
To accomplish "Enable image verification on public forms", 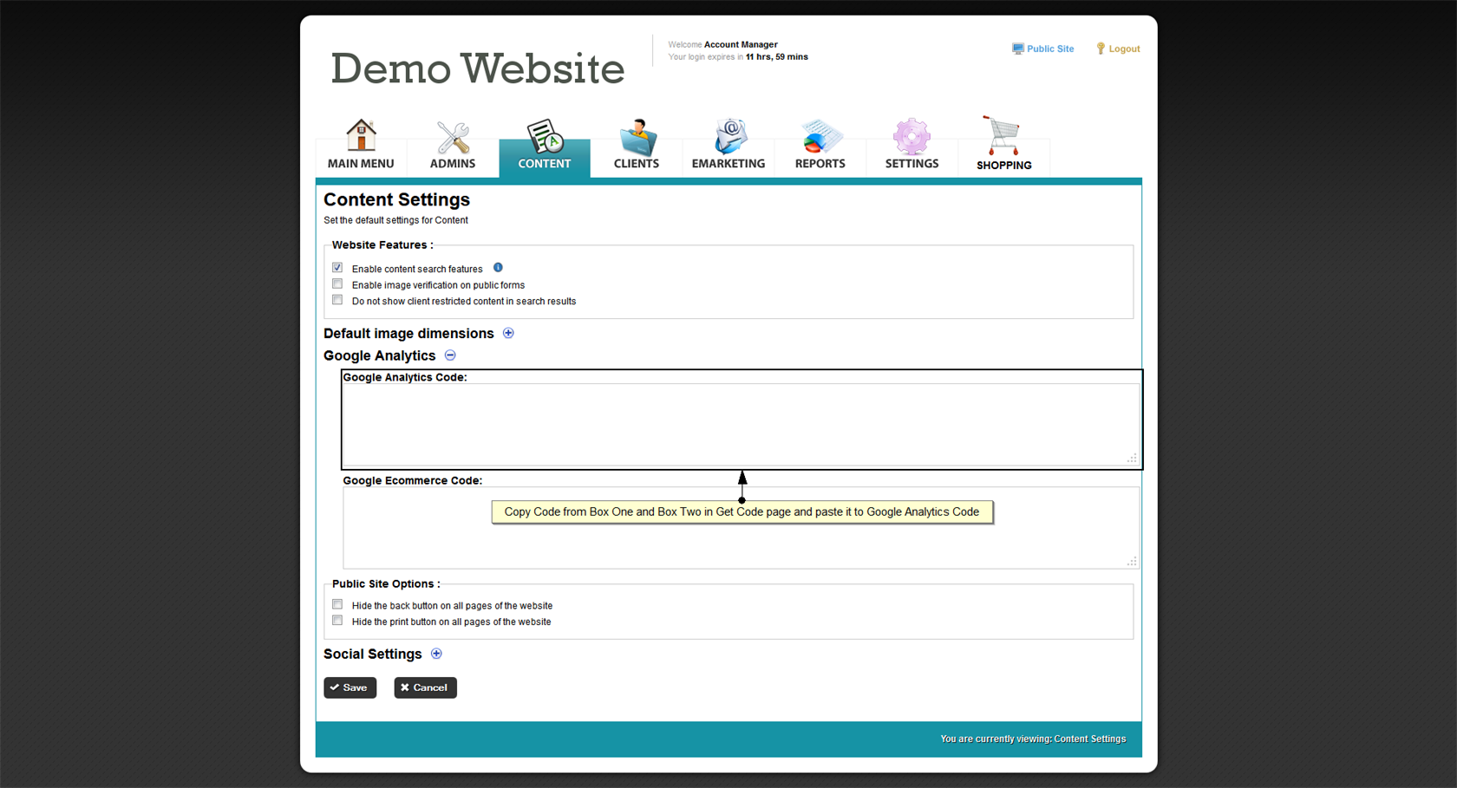I will click(337, 284).
